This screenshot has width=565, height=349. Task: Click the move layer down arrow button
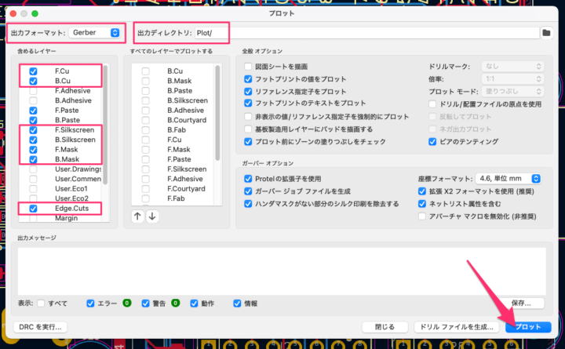(152, 216)
